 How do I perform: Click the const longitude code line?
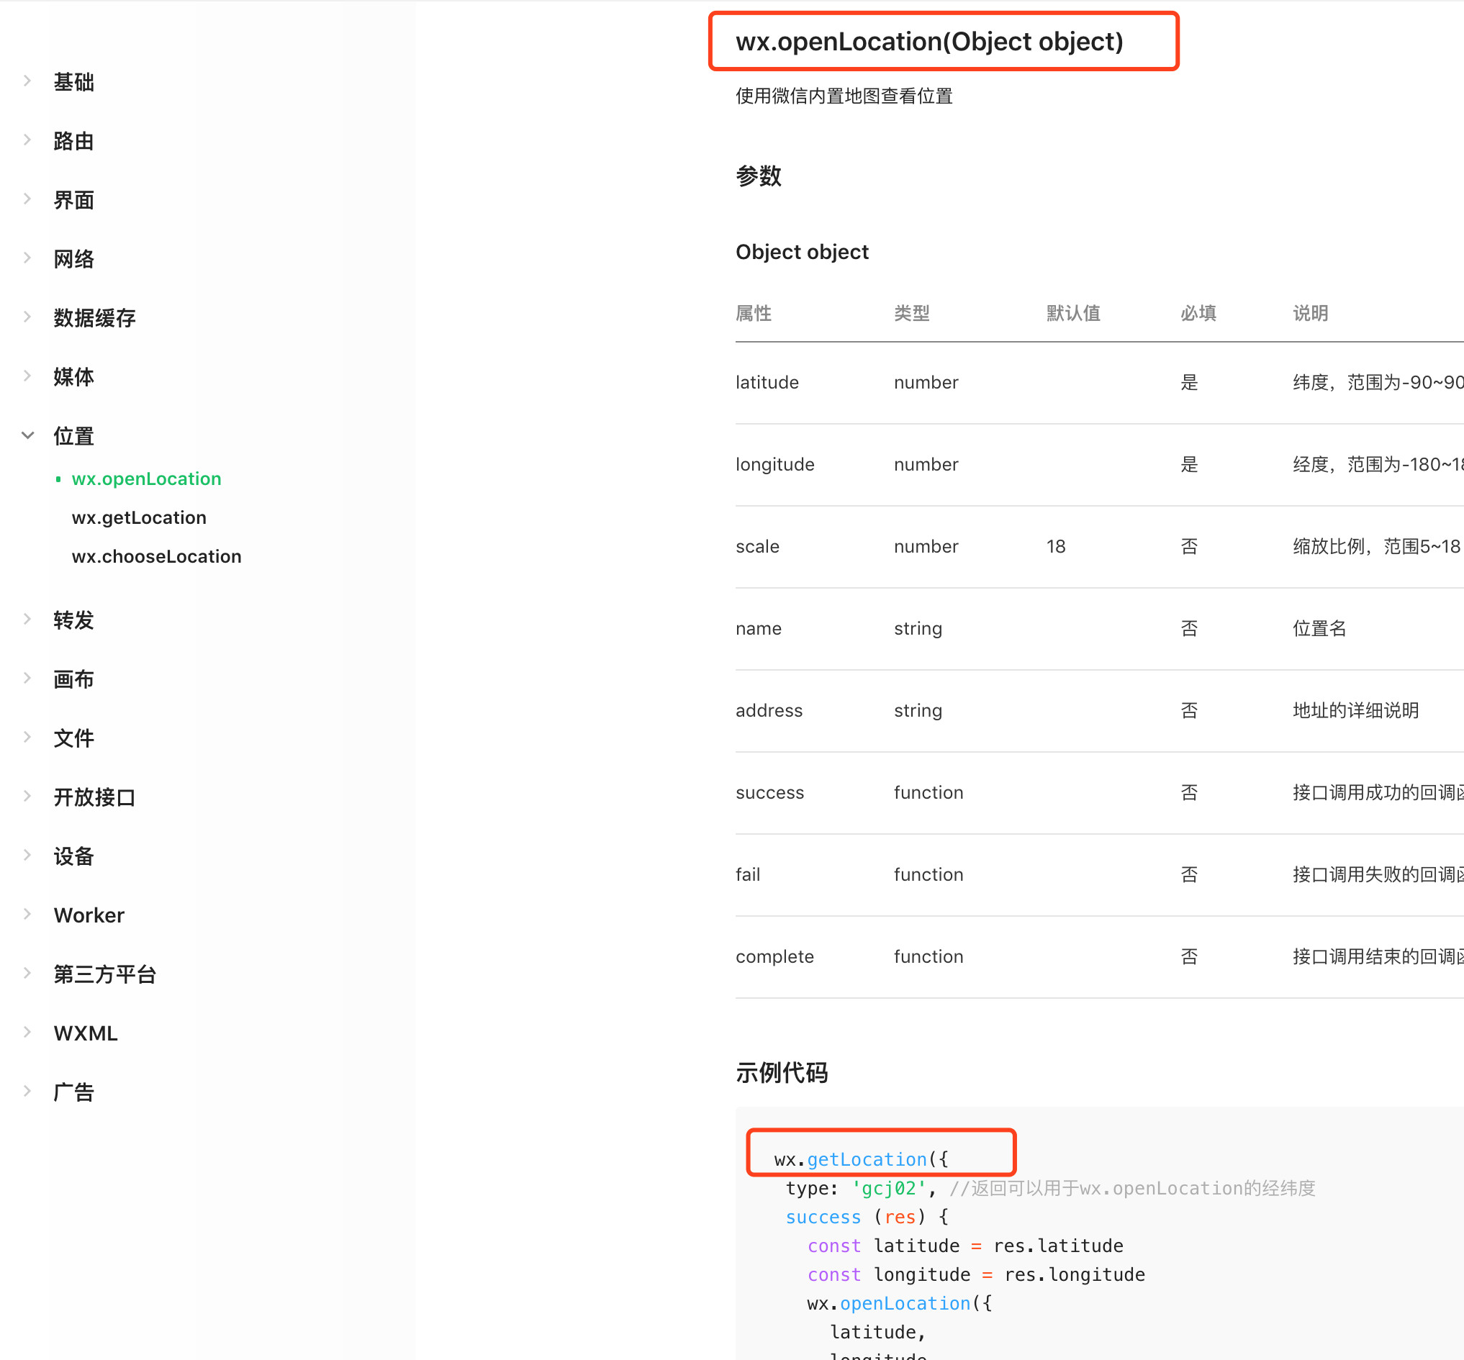pyautogui.click(x=976, y=1274)
